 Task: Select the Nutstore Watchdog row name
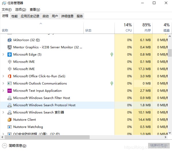pos(28,127)
